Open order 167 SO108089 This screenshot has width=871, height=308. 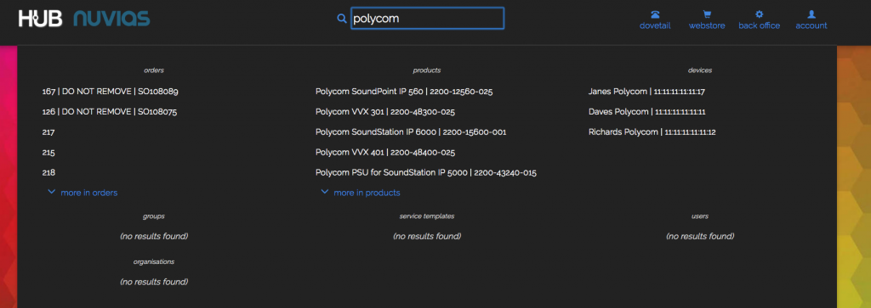[x=110, y=92]
